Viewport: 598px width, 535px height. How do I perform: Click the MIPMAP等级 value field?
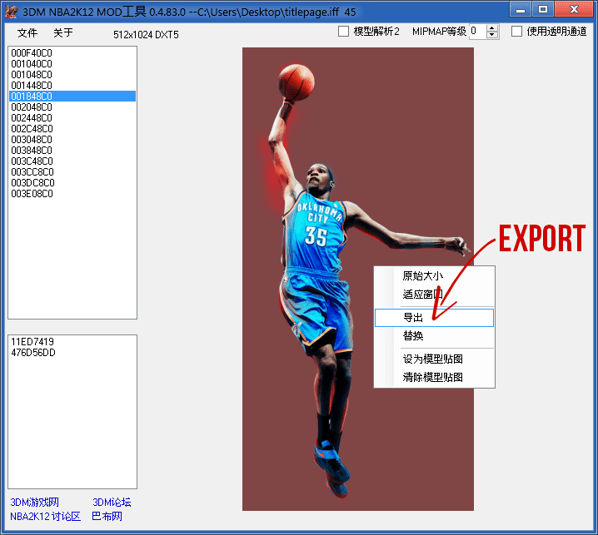478,32
